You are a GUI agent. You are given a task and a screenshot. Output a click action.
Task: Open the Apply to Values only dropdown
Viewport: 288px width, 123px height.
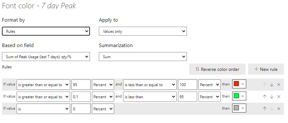click(x=143, y=31)
